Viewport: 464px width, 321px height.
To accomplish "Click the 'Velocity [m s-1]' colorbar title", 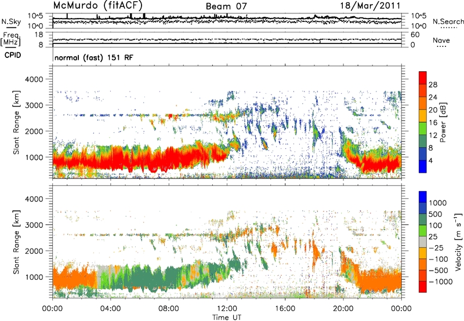I will coord(458,242).
